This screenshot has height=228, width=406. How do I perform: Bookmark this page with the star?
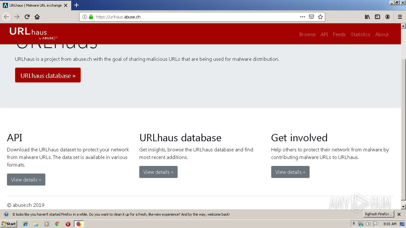click(x=320, y=17)
